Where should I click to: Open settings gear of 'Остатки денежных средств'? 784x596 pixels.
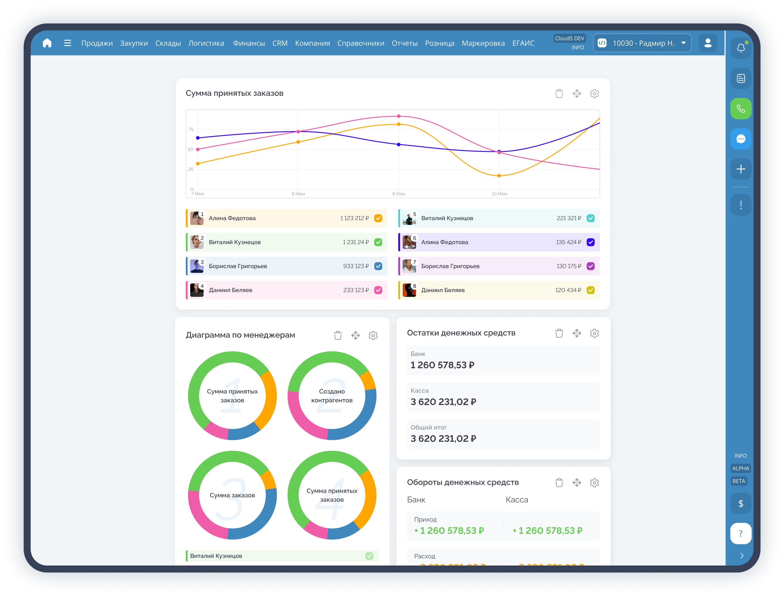coord(594,333)
